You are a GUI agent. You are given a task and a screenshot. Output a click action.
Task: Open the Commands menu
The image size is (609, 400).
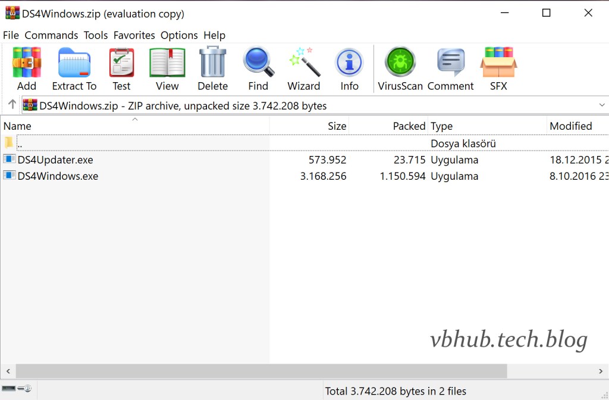pyautogui.click(x=51, y=35)
